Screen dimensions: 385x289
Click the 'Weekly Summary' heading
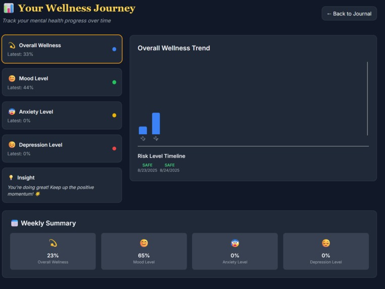point(48,223)
